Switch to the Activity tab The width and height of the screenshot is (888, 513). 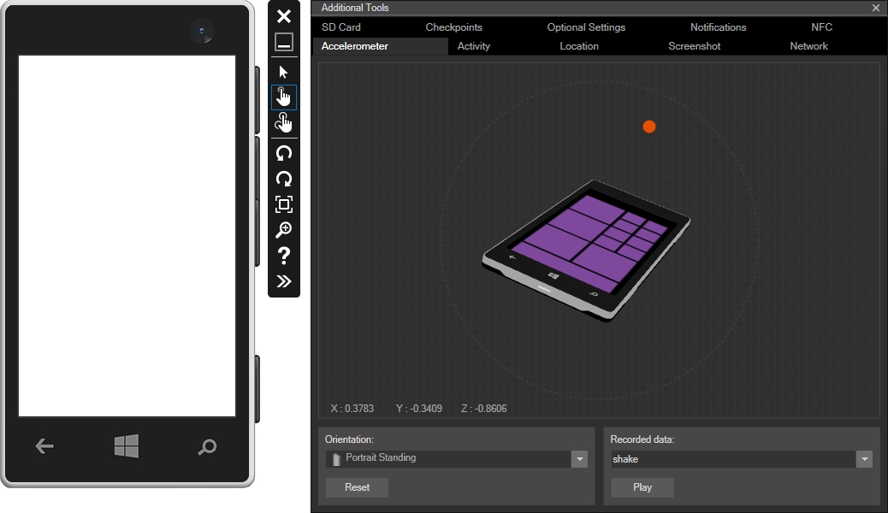click(473, 46)
